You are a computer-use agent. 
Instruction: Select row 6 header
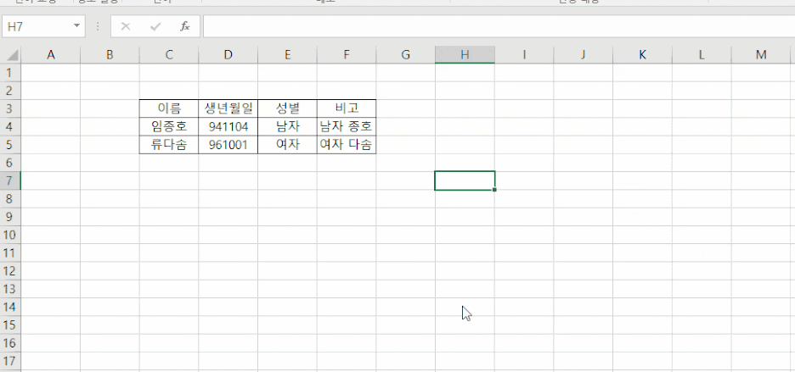(x=10, y=163)
